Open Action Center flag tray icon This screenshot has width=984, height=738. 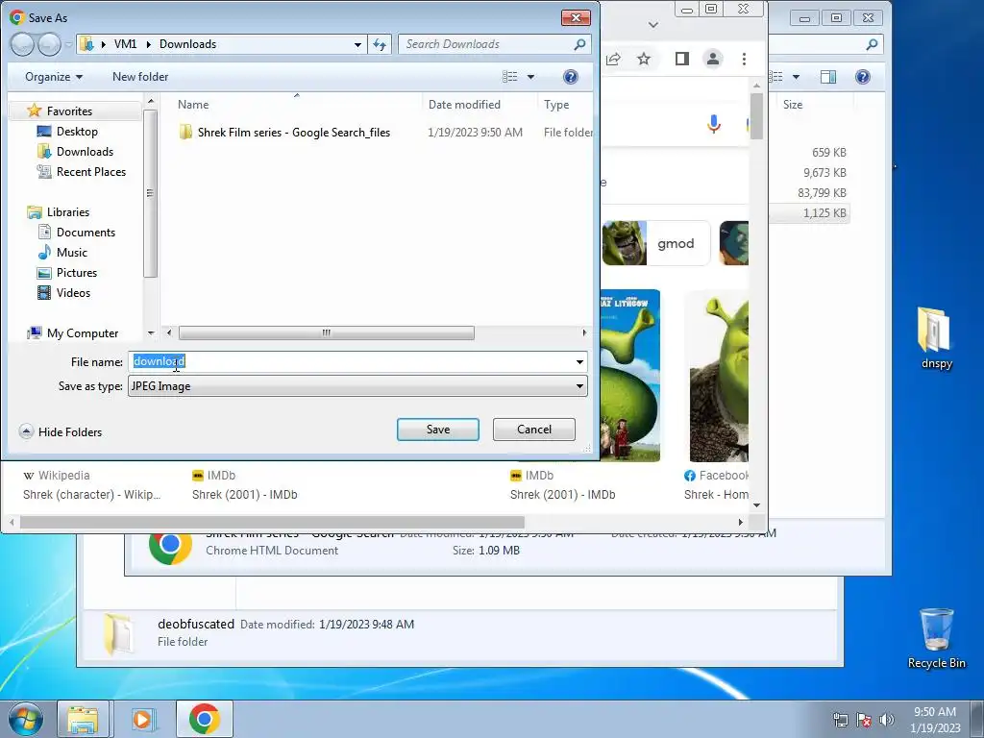click(864, 719)
